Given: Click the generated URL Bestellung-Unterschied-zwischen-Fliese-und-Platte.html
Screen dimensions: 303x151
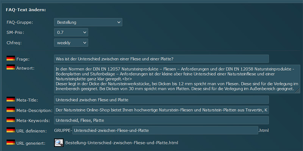Looking at the screenshot, I should 122,143.
